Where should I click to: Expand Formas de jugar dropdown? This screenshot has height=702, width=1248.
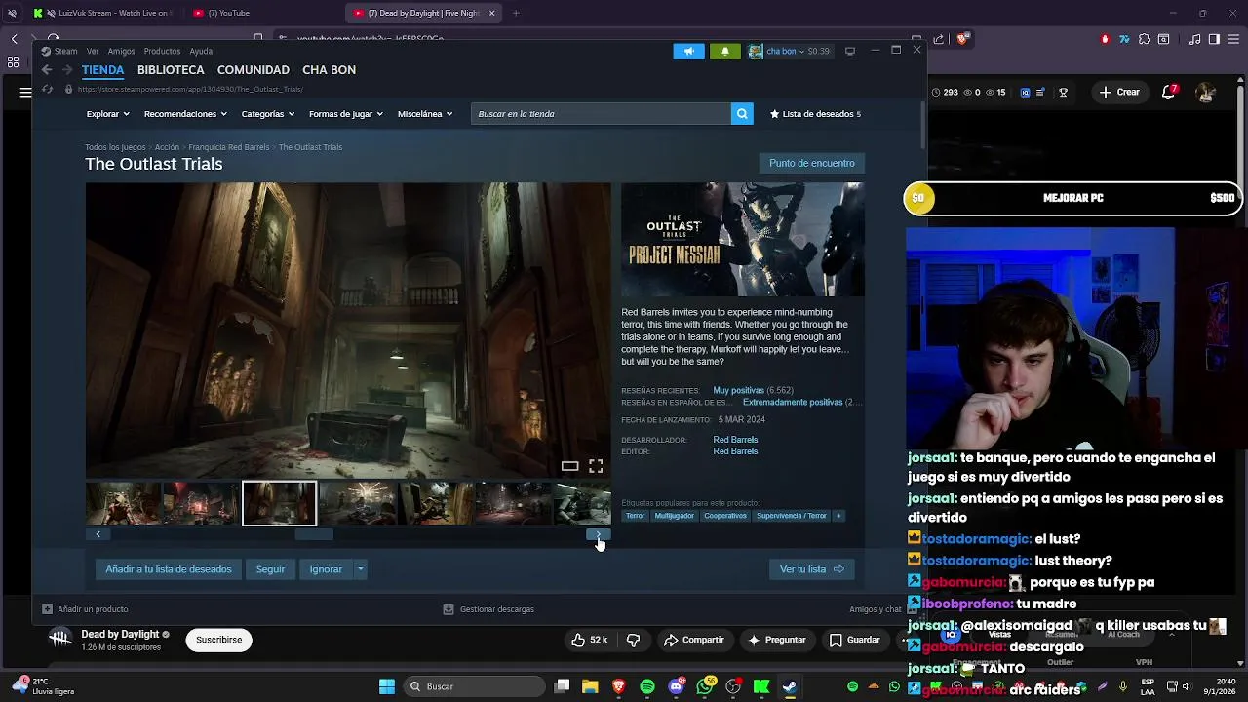(x=346, y=114)
